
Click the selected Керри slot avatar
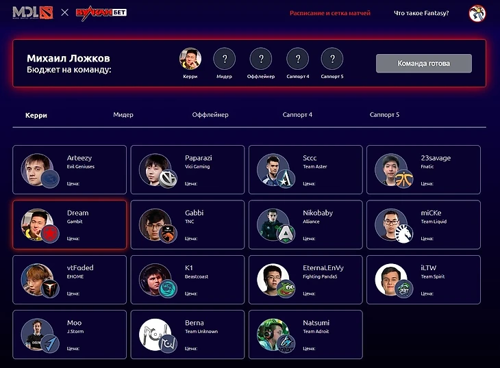click(x=190, y=59)
